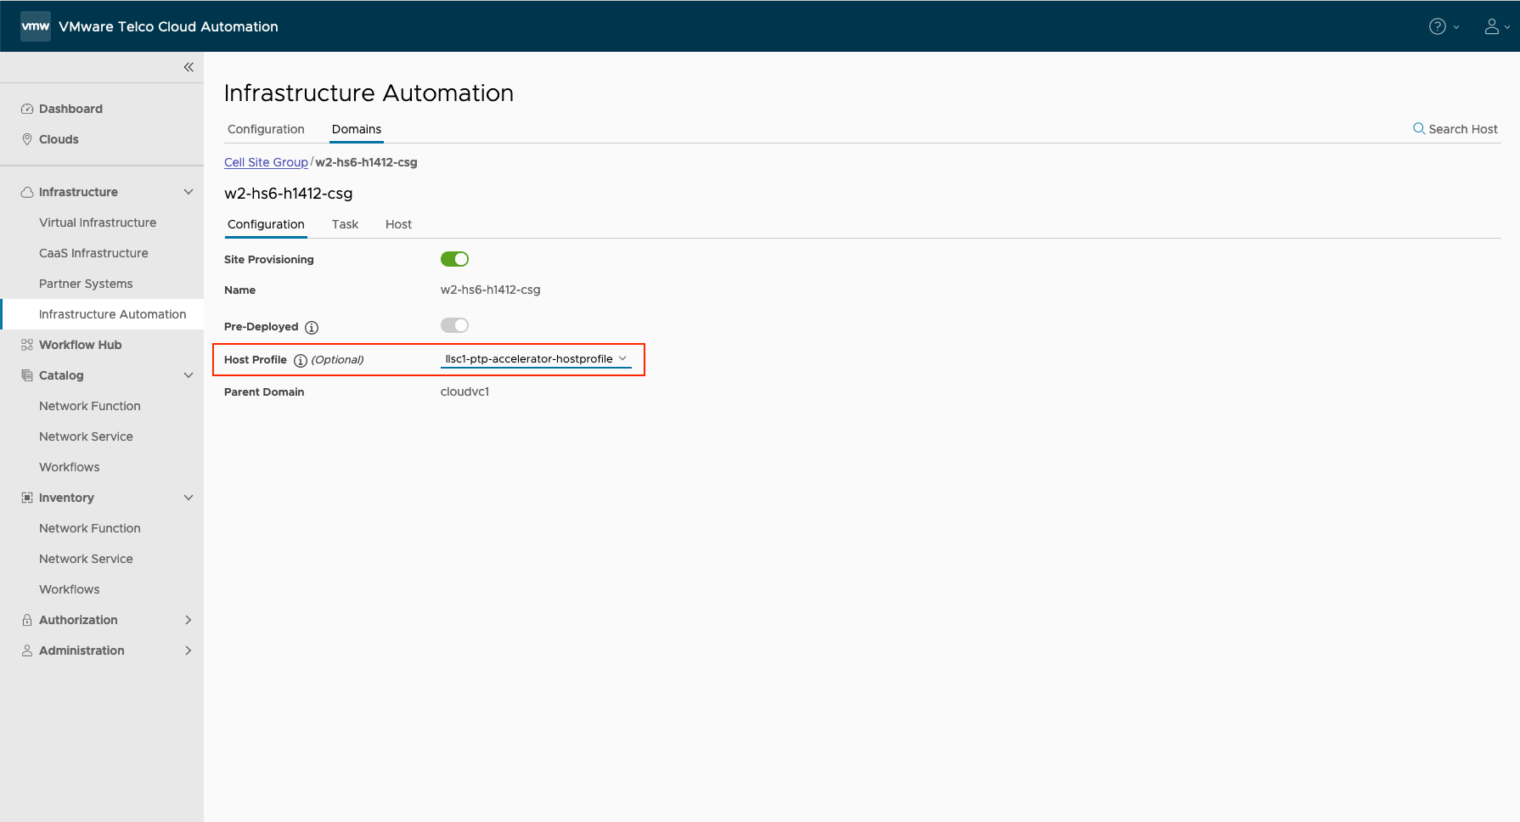Open Host Profile dropdown
The image size is (1520, 822).
536,359
